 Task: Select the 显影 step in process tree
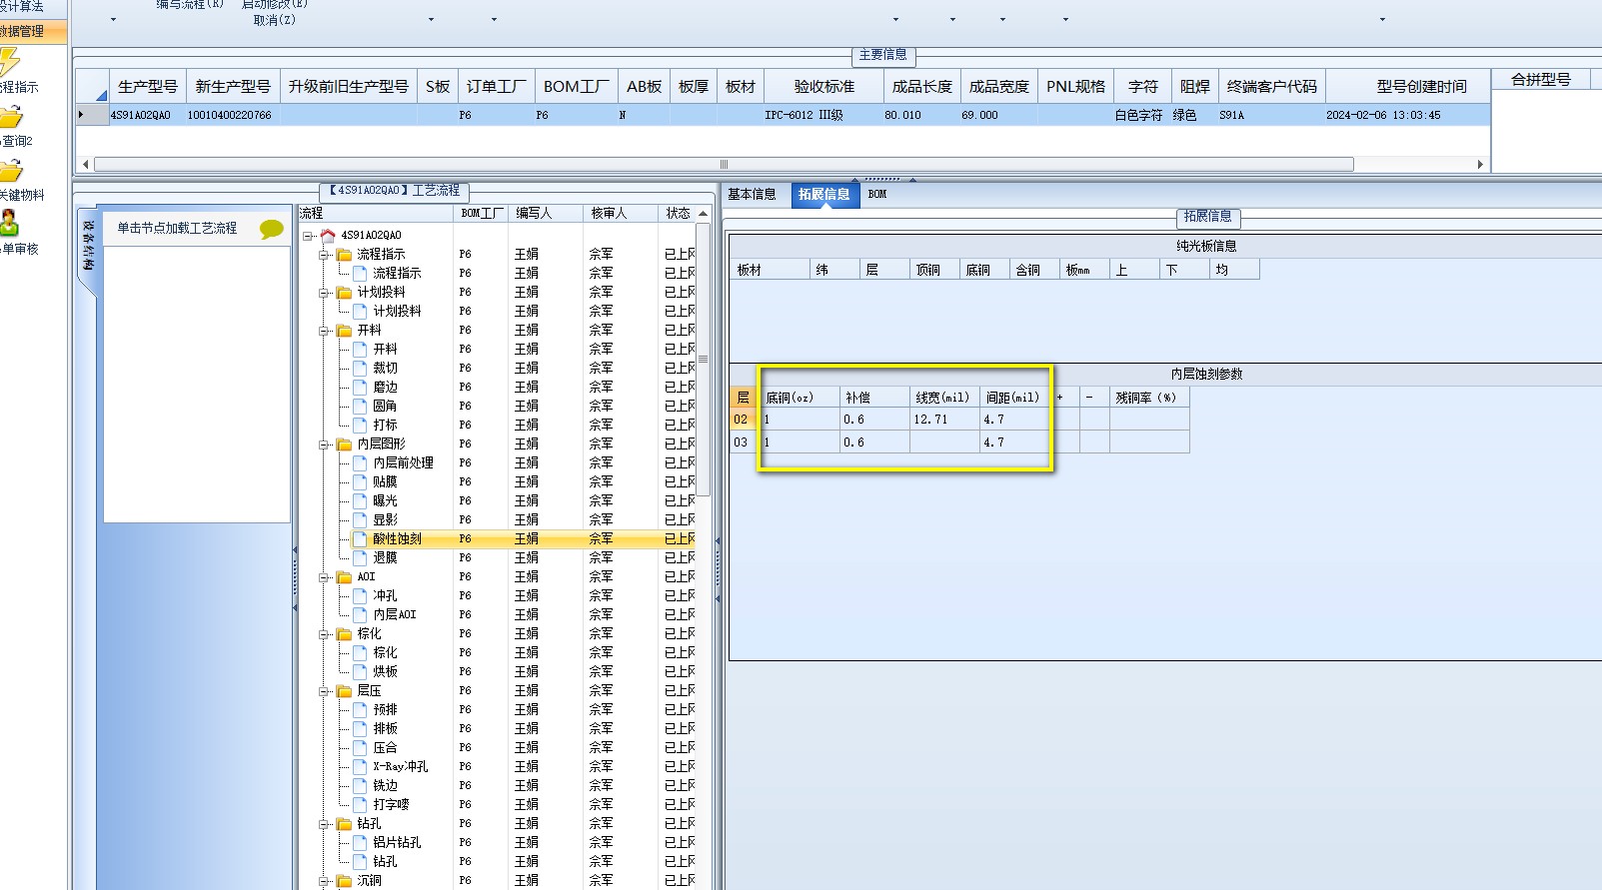(x=386, y=520)
